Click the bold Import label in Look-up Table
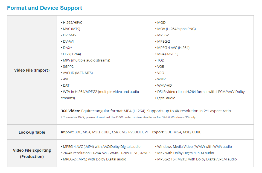 (67, 132)
